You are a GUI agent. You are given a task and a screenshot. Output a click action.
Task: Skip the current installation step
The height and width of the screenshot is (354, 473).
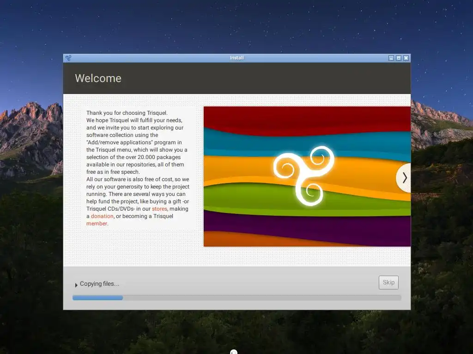point(388,283)
